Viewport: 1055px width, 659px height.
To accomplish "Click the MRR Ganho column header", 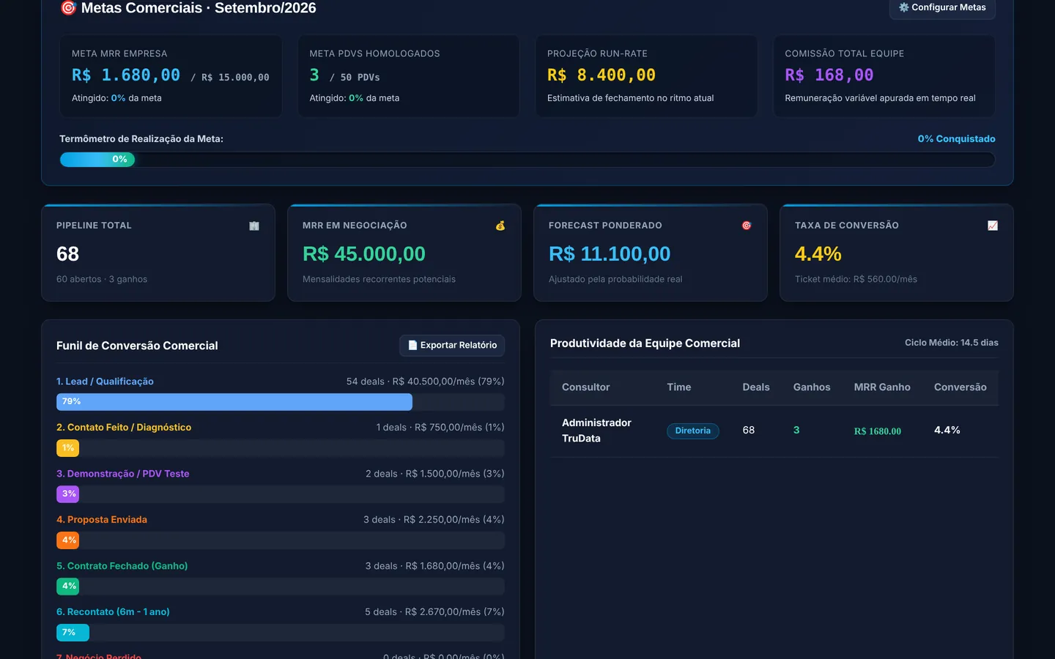I will pos(882,387).
